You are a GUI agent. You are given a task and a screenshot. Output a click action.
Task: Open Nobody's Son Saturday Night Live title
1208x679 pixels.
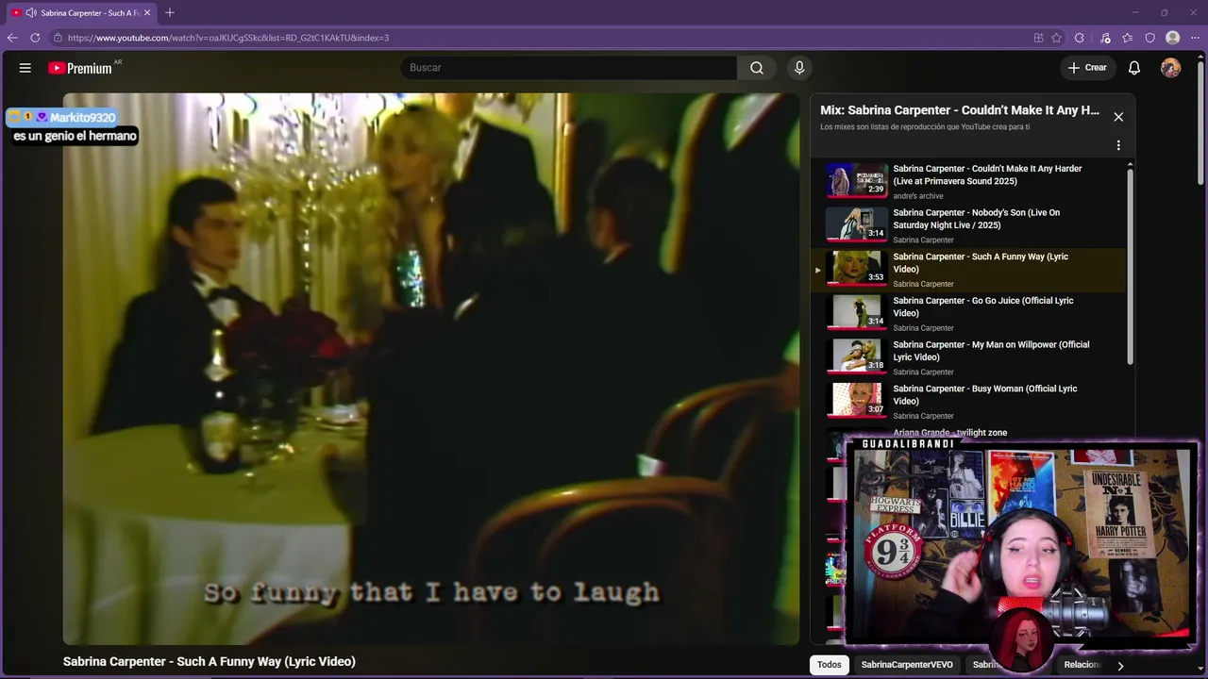point(976,219)
